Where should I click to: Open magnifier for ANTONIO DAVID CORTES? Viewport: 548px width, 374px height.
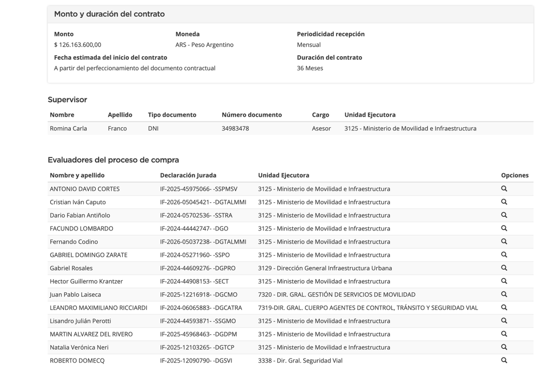(504, 189)
